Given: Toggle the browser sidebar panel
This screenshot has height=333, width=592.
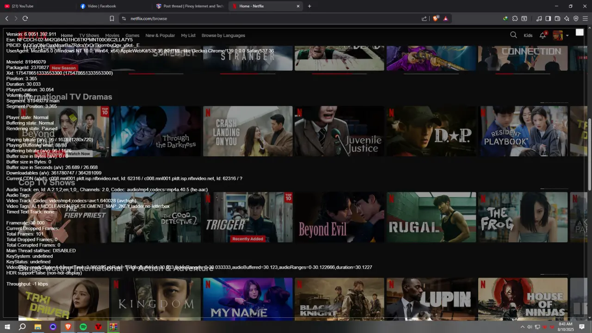Looking at the screenshot, I should (x=548, y=18).
